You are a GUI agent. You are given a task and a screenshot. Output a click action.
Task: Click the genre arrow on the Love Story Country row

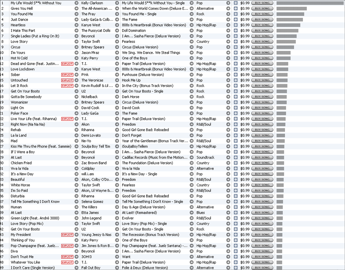coord(228,41)
